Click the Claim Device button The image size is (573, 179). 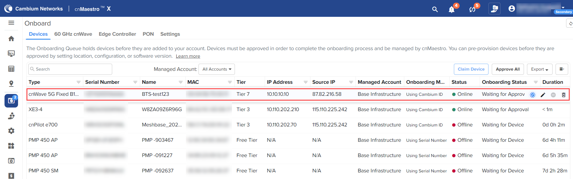coord(471,69)
